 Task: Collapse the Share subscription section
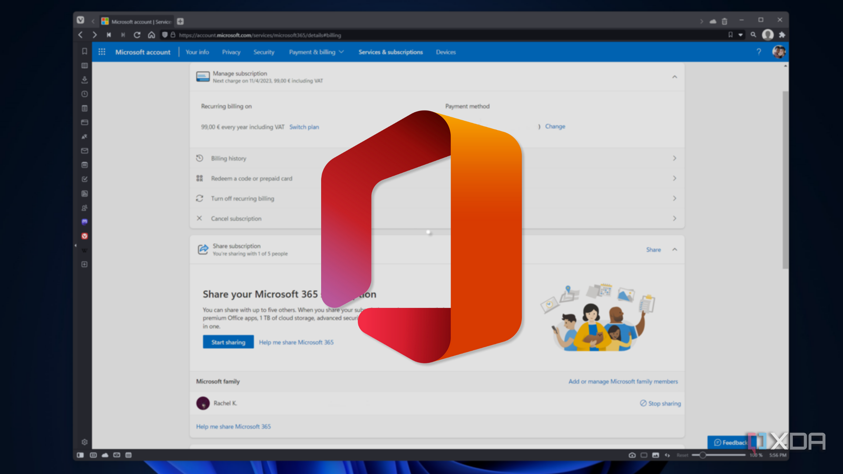(x=675, y=250)
